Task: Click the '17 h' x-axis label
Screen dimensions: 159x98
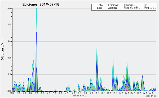Action: [x=115, y=93]
